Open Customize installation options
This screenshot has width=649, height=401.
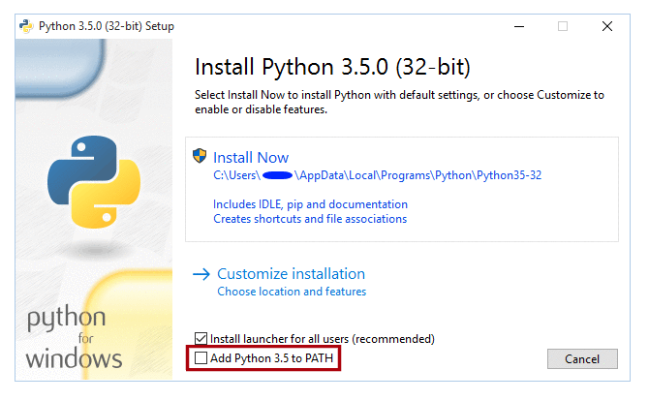pos(291,274)
